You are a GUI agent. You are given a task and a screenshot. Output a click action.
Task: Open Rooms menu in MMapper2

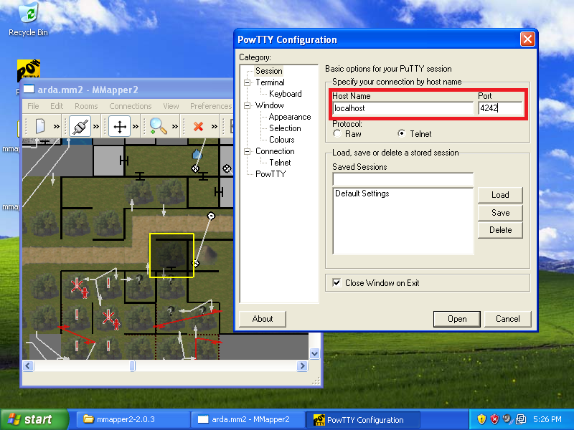86,106
